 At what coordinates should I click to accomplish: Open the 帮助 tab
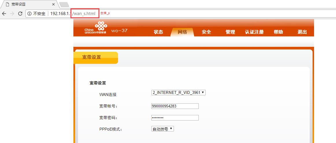click(278, 32)
